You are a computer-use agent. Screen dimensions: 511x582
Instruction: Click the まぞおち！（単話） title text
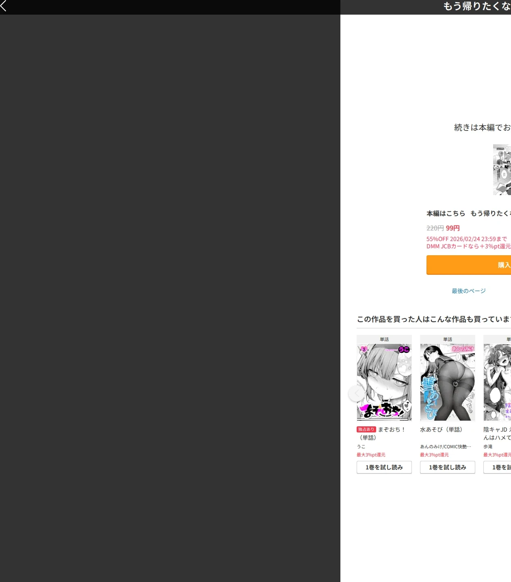tap(381, 433)
